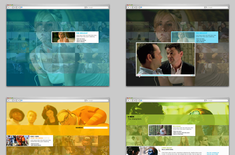Click the add bookmark plus button in teal Breakup window
The height and width of the screenshot is (155, 235).
point(18,7)
